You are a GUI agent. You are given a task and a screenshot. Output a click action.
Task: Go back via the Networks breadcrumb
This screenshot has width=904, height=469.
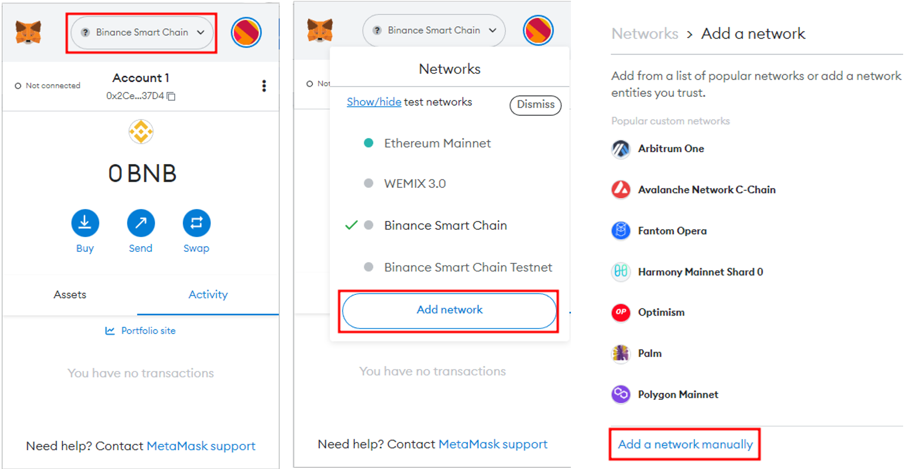[644, 33]
